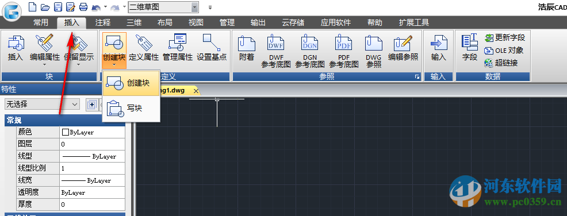Viewport: 567px width, 216px height.
Task: Open the 三维 ribbon tab
Action: [134, 23]
